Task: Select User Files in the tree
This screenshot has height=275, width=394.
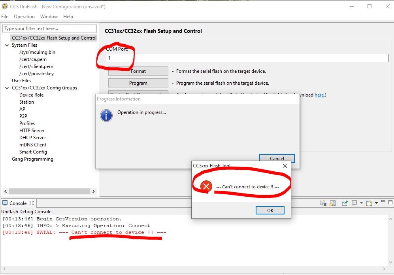Action: 22,80
